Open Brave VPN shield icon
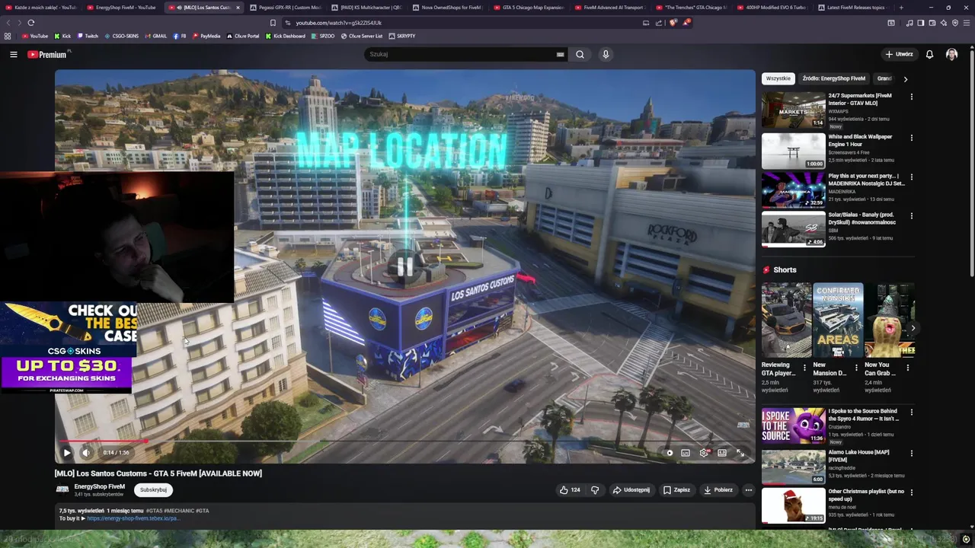Viewport: 975px width, 548px height. pyautogui.click(x=954, y=23)
